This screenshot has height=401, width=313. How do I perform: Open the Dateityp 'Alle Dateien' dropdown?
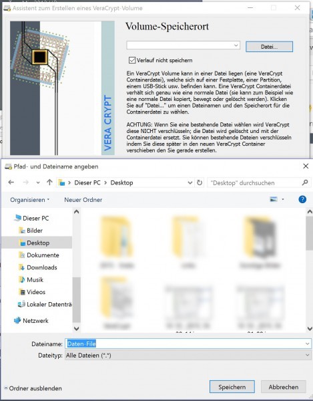188,356
